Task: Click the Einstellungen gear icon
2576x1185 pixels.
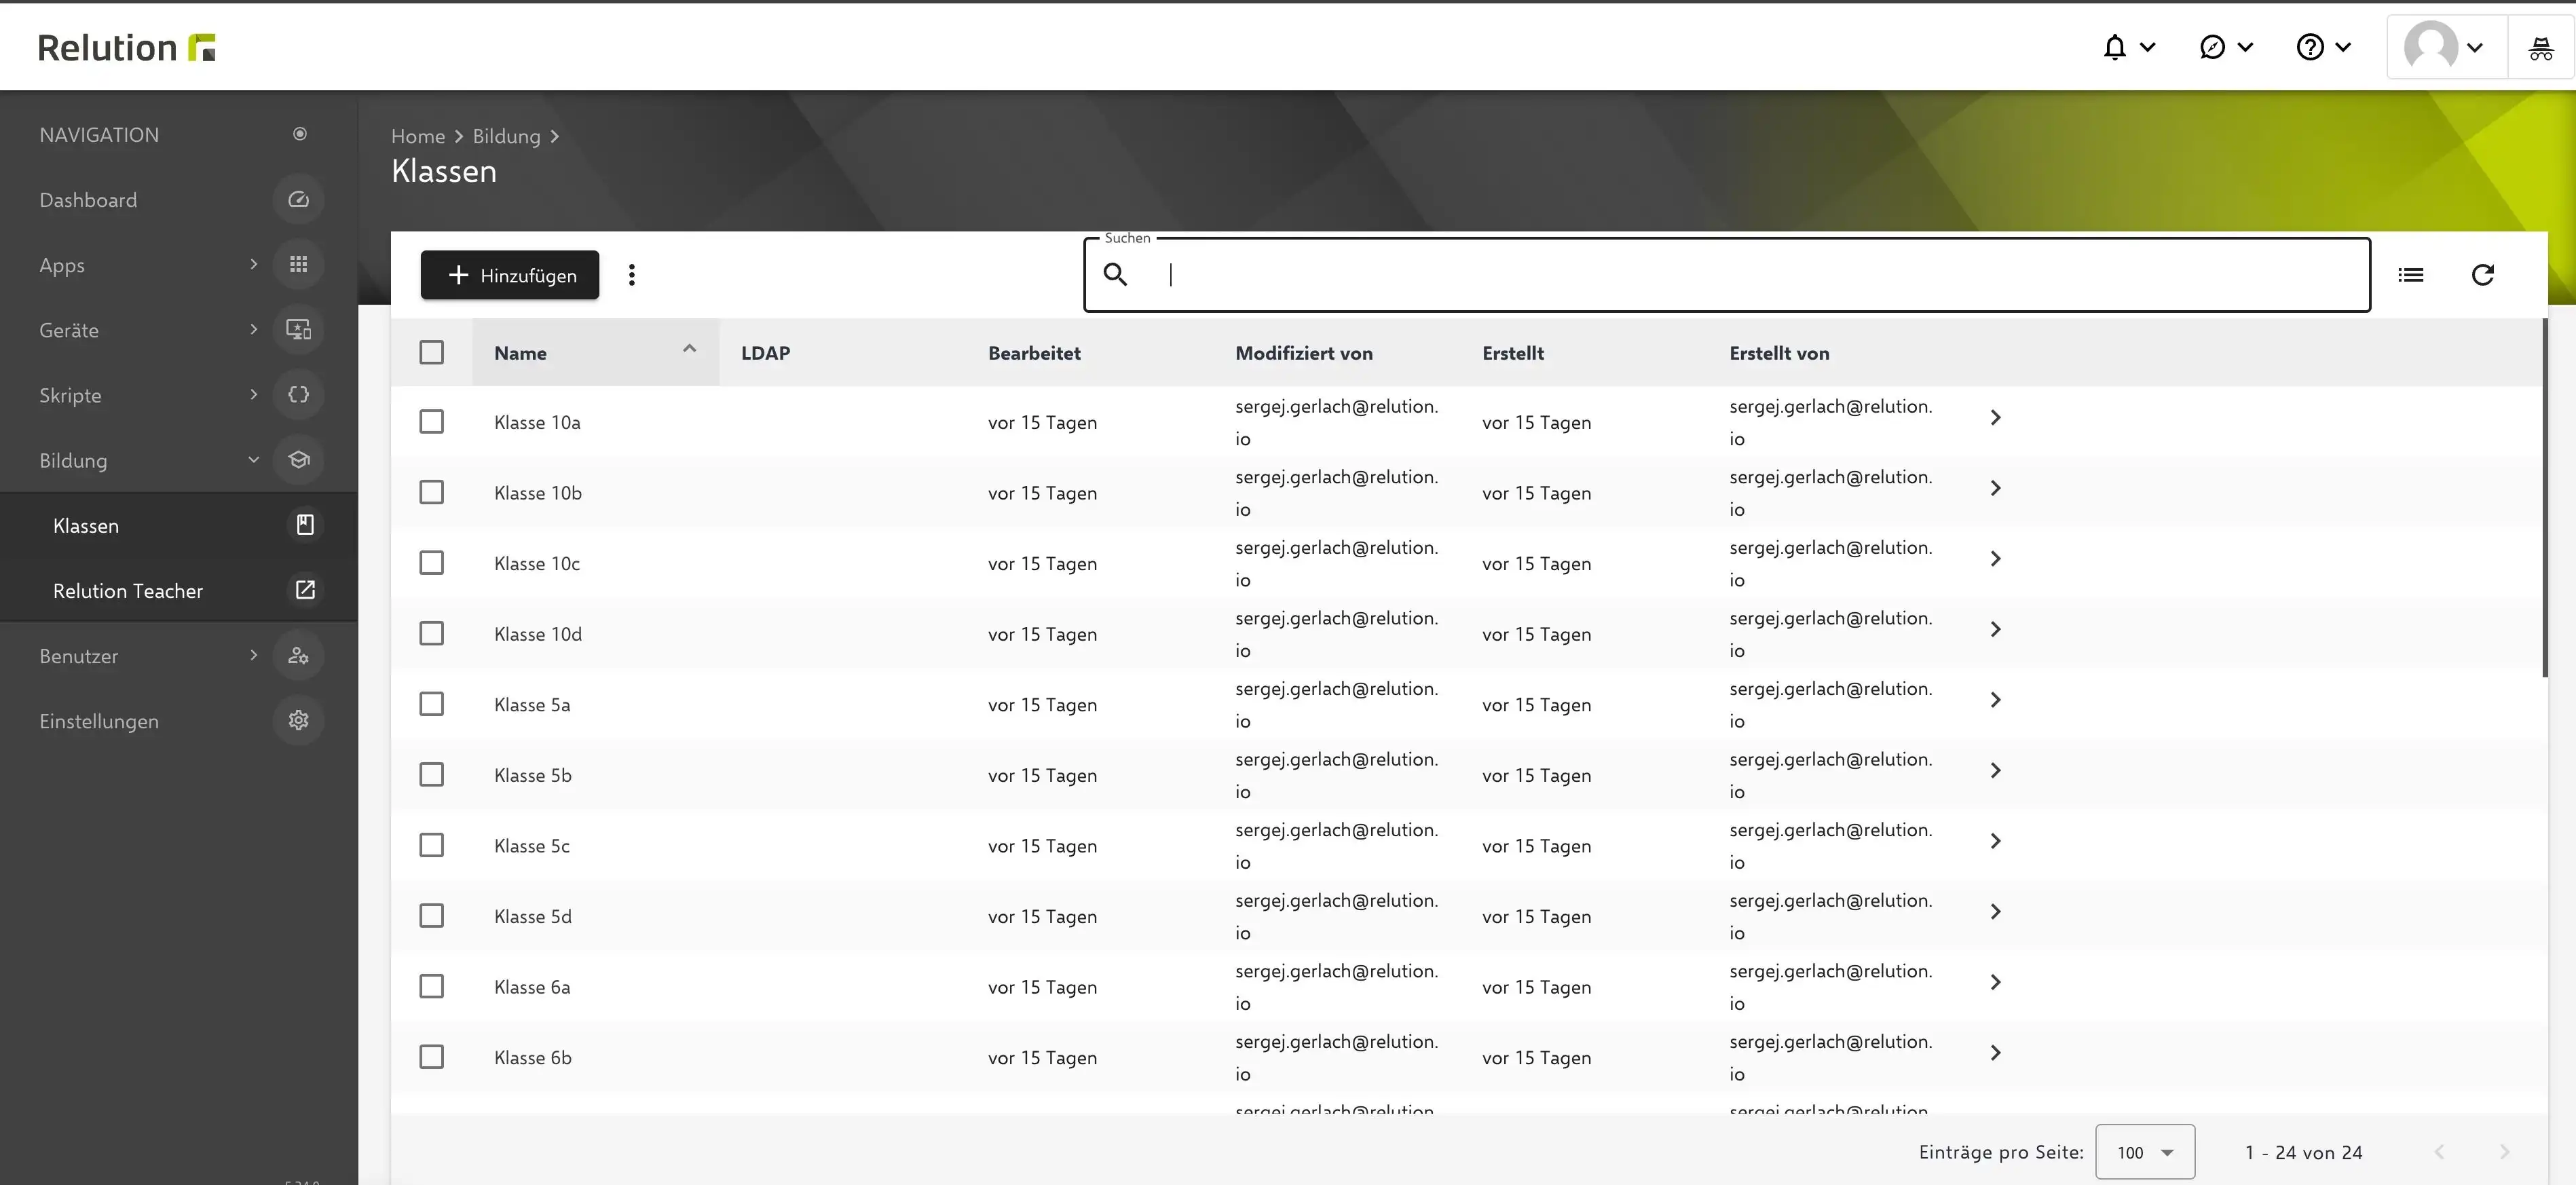Action: (x=298, y=721)
